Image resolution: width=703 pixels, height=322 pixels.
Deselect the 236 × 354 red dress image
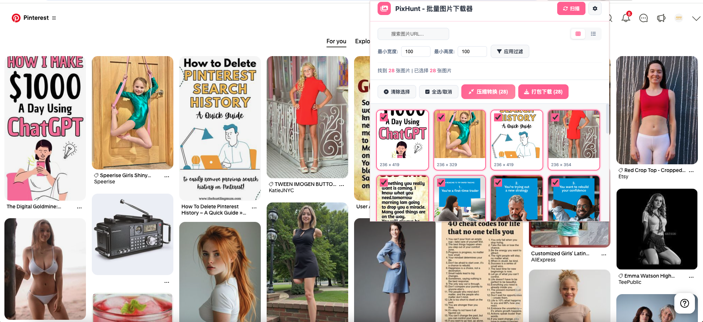pos(555,117)
